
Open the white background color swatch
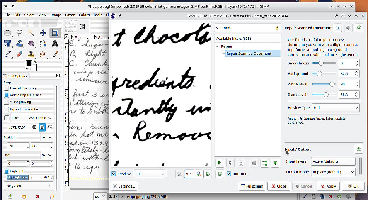[x=34, y=68]
